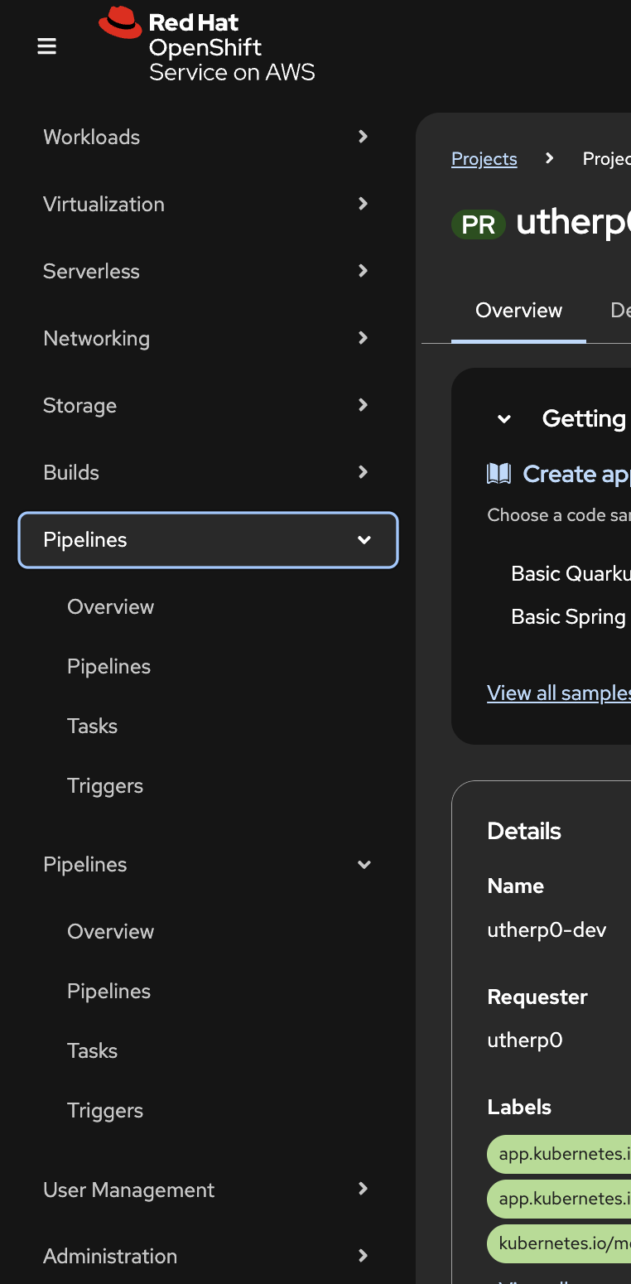Open the Builds section
This screenshot has width=631, height=1284.
(207, 472)
